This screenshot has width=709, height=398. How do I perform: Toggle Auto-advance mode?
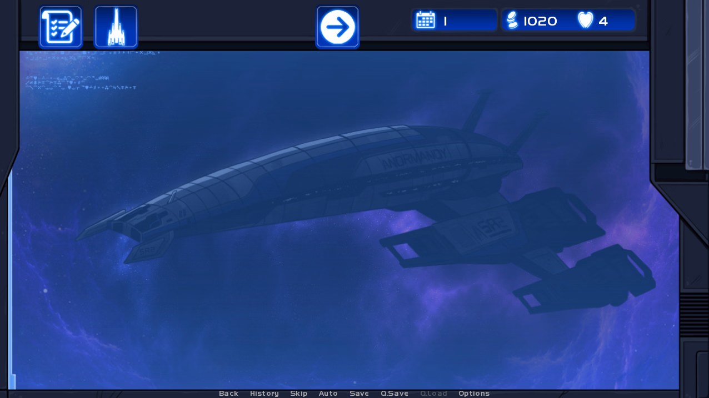(x=328, y=393)
